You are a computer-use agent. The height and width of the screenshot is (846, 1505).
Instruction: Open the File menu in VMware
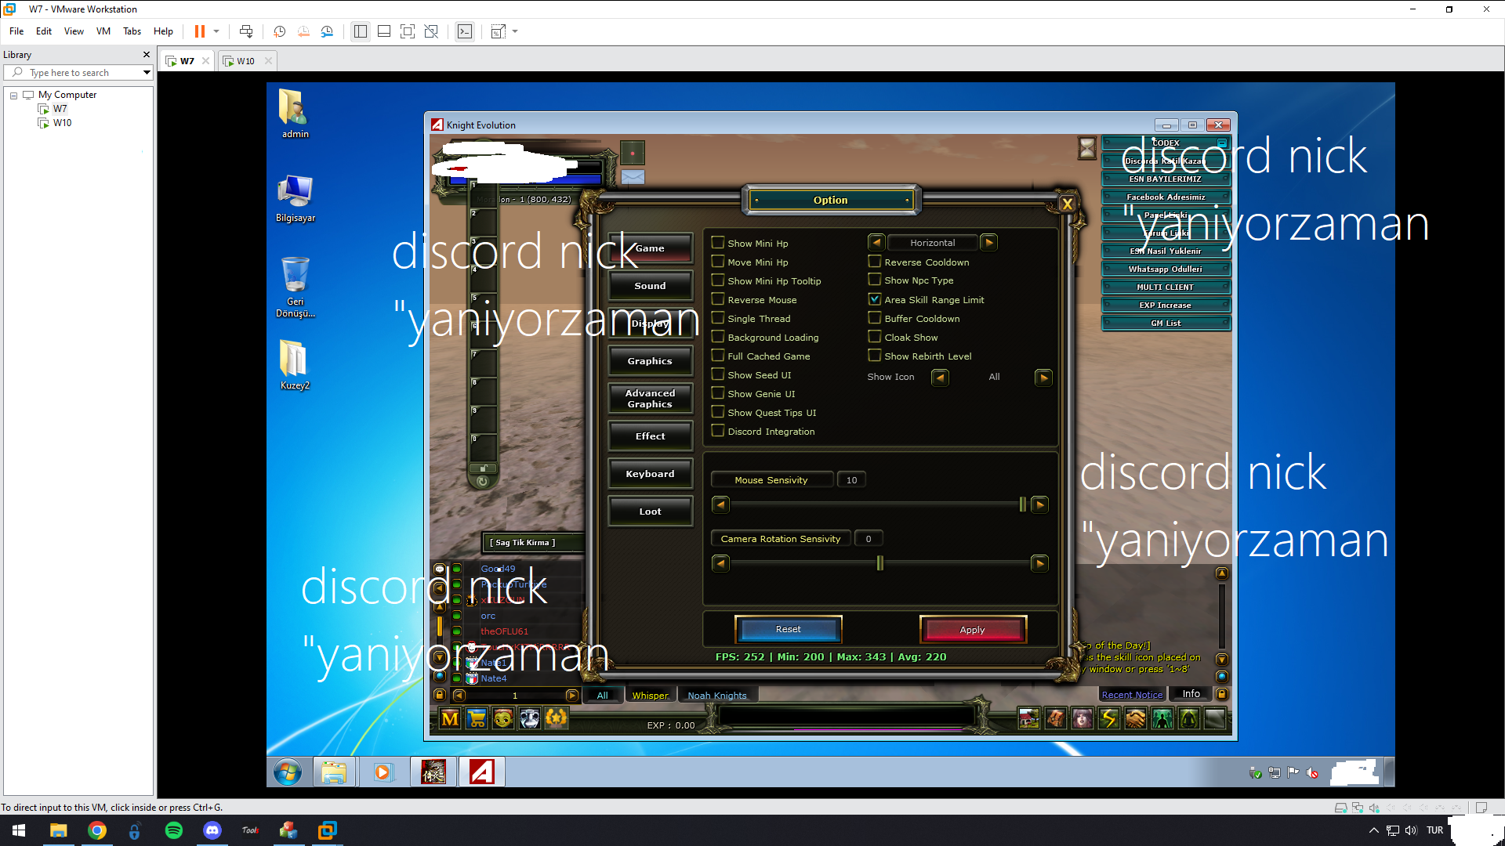coord(16,31)
